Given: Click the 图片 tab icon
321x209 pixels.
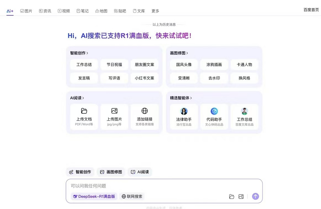Looking at the screenshot, I should coord(22,11).
